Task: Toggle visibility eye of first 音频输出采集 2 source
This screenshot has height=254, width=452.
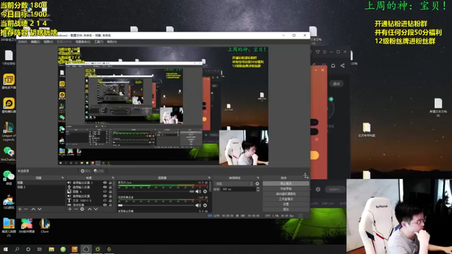Action: point(105,182)
